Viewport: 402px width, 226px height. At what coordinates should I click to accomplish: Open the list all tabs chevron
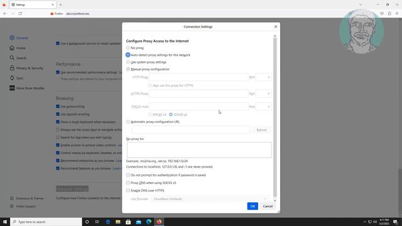361,4
